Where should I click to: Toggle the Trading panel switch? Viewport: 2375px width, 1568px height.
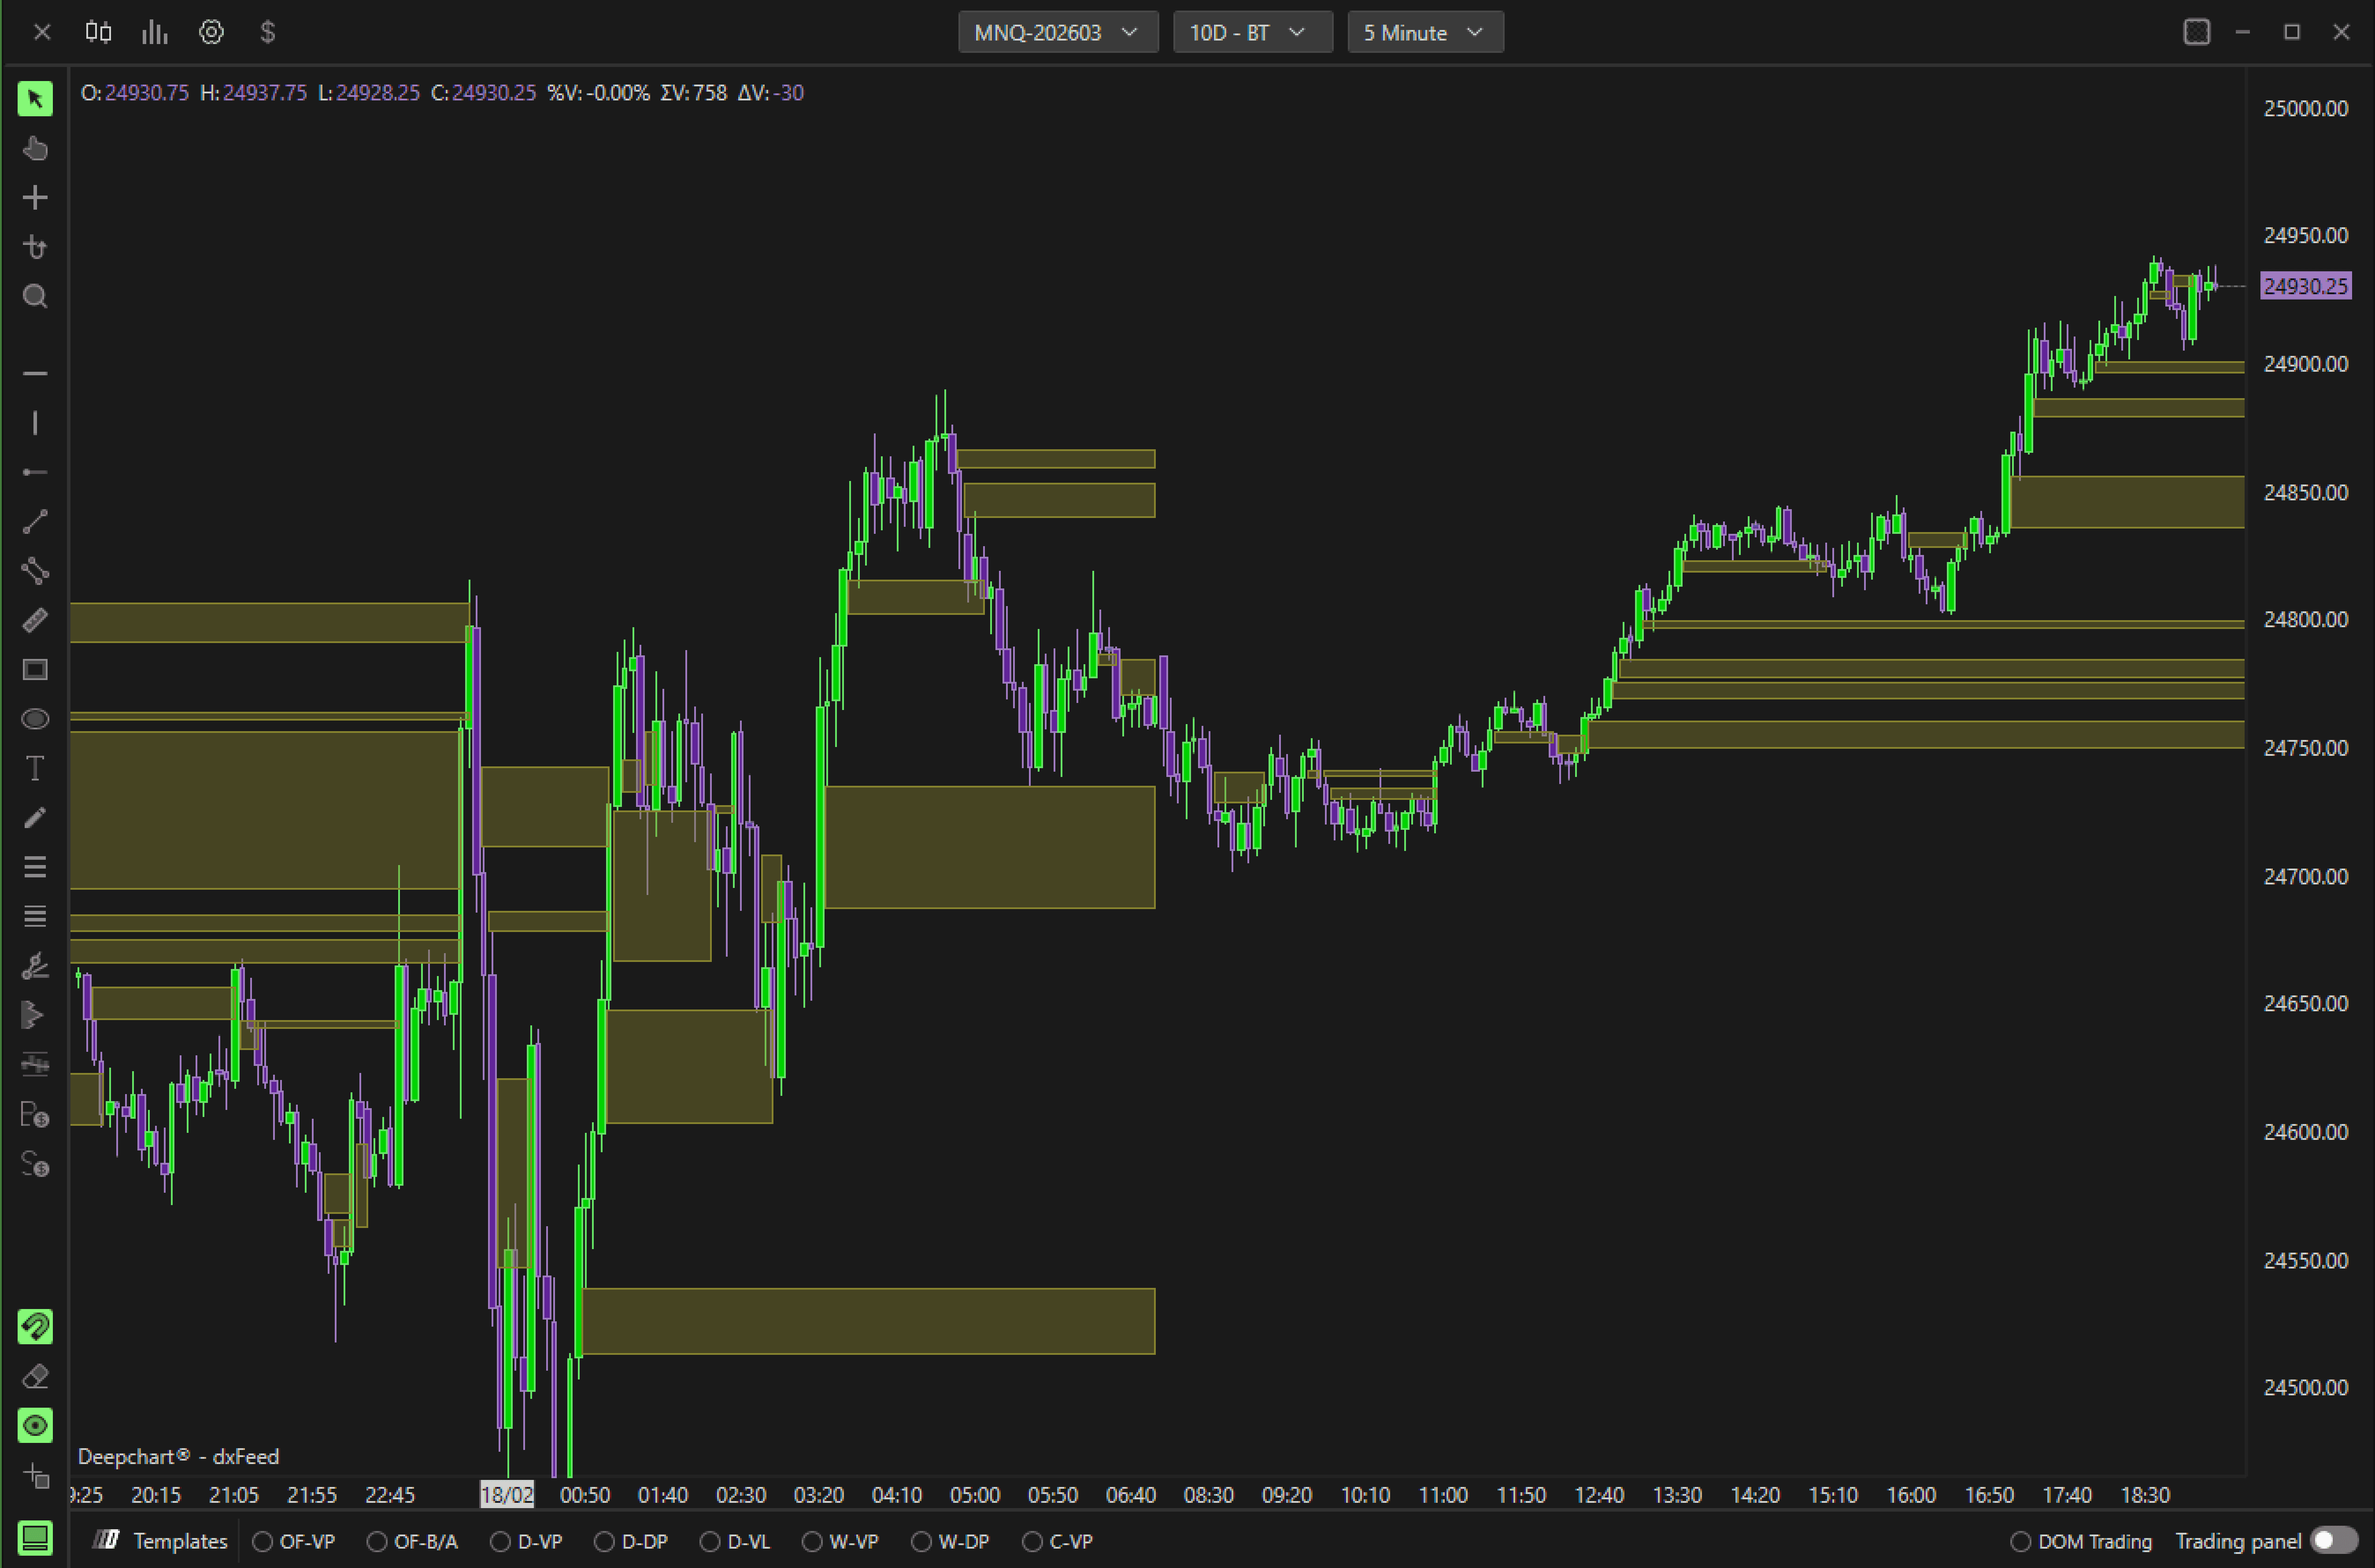2334,1541
